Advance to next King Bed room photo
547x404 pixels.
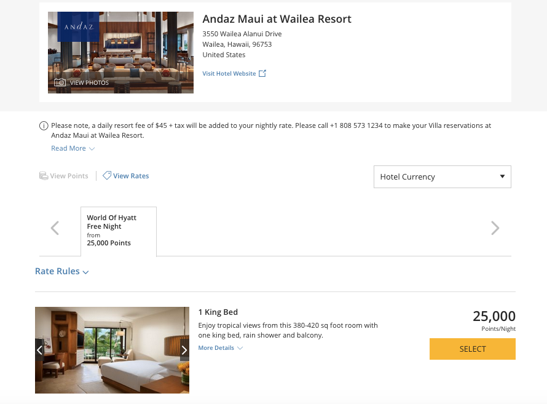[x=184, y=350]
